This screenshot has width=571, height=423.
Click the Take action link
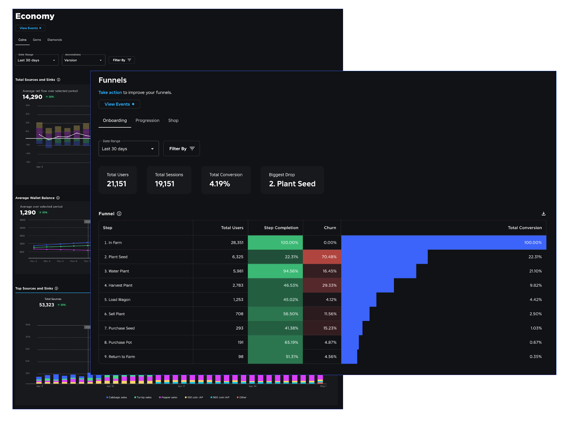110,92
